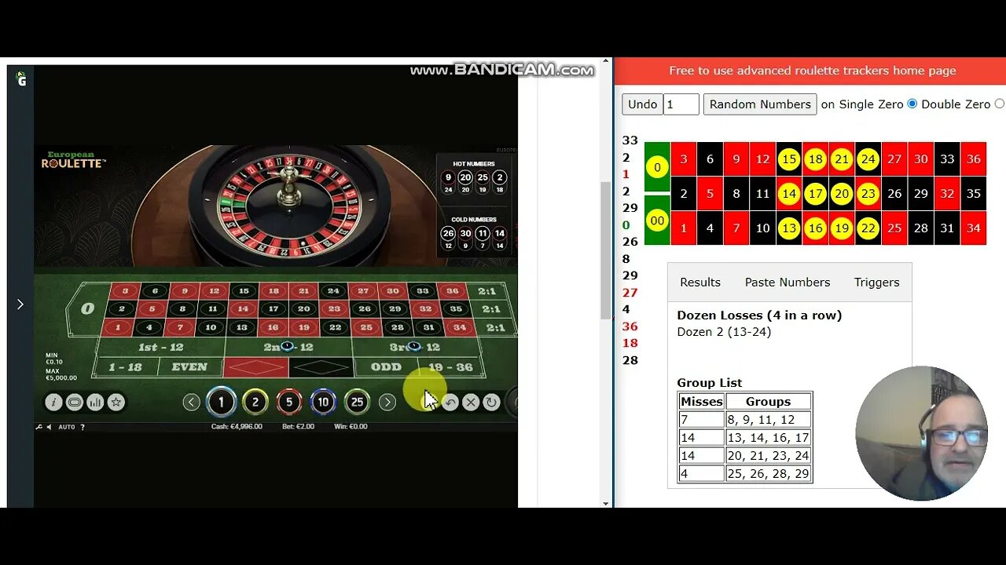Show next chip values arrow

click(x=387, y=403)
